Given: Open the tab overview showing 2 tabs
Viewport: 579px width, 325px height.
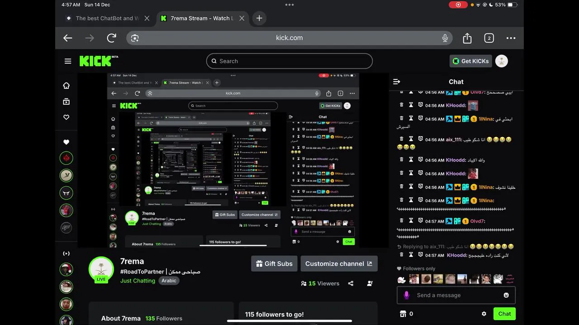Looking at the screenshot, I should click(489, 38).
